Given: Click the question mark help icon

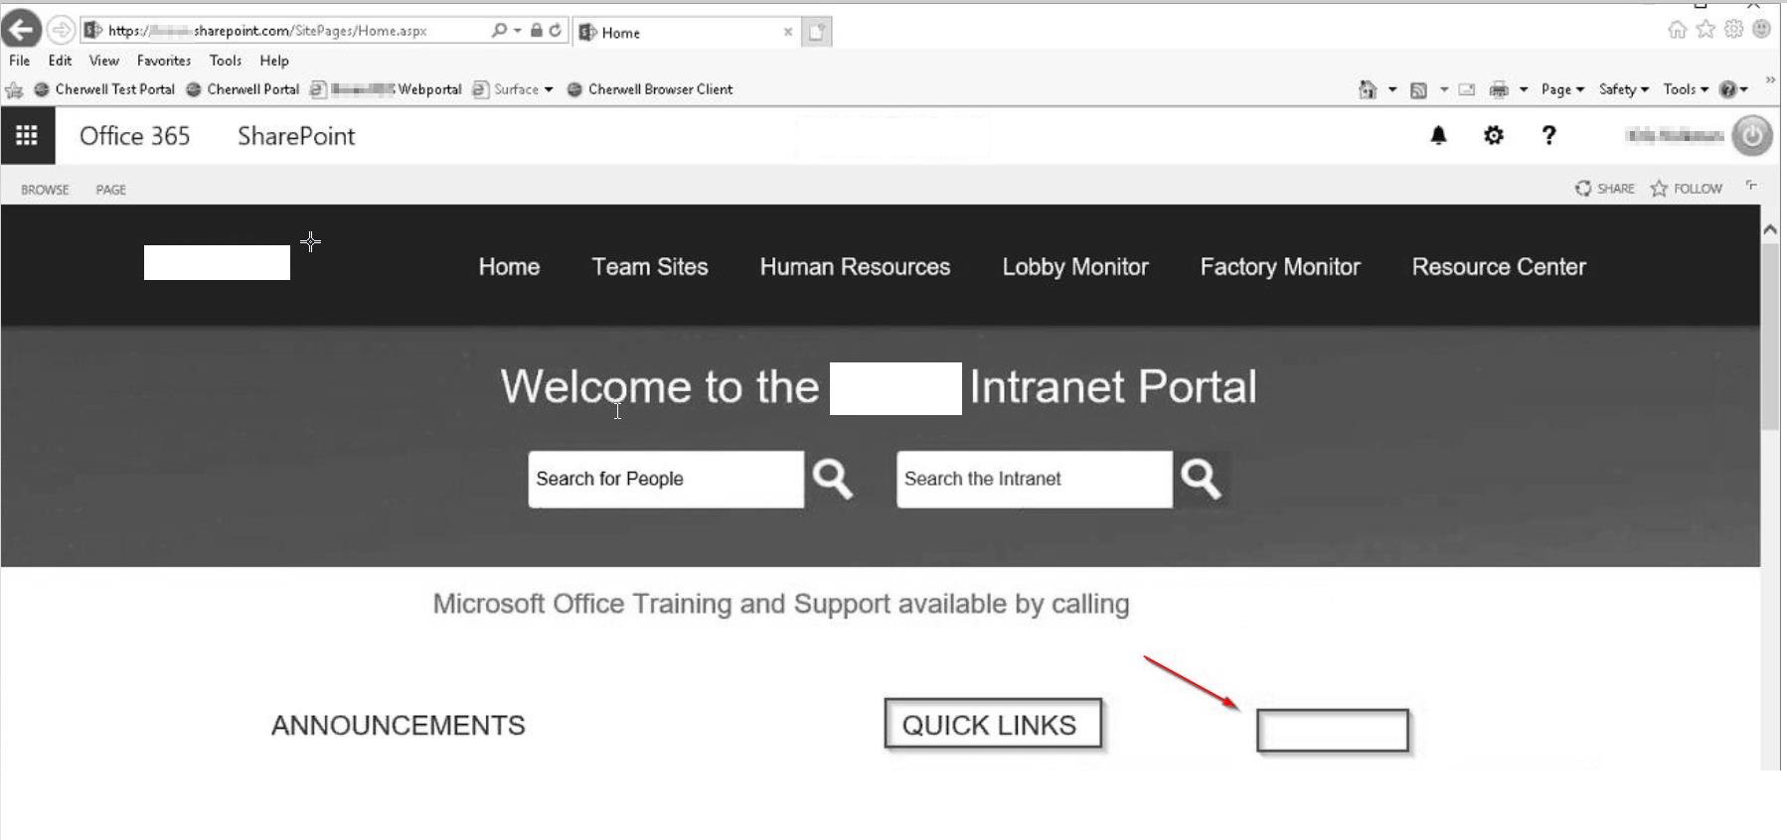Looking at the screenshot, I should tap(1548, 136).
